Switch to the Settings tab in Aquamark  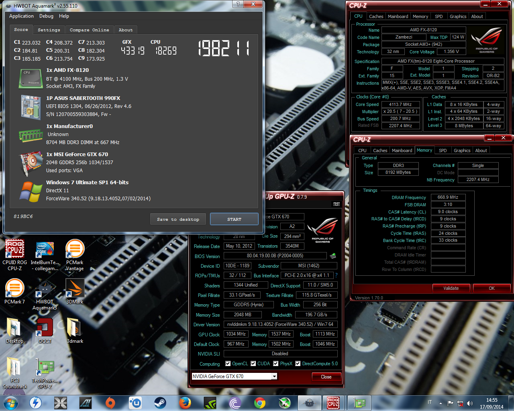coord(49,30)
